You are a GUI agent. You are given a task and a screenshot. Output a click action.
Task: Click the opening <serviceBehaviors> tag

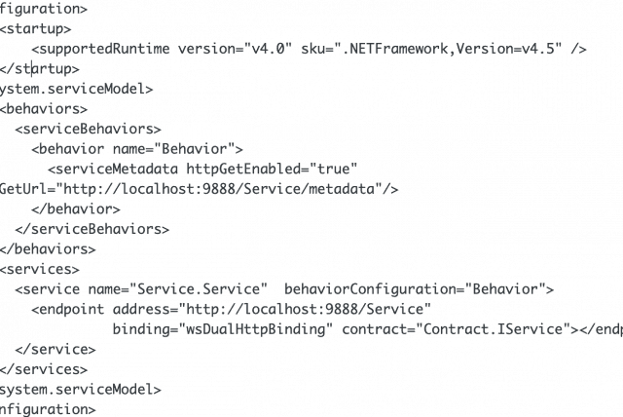[x=89, y=129]
